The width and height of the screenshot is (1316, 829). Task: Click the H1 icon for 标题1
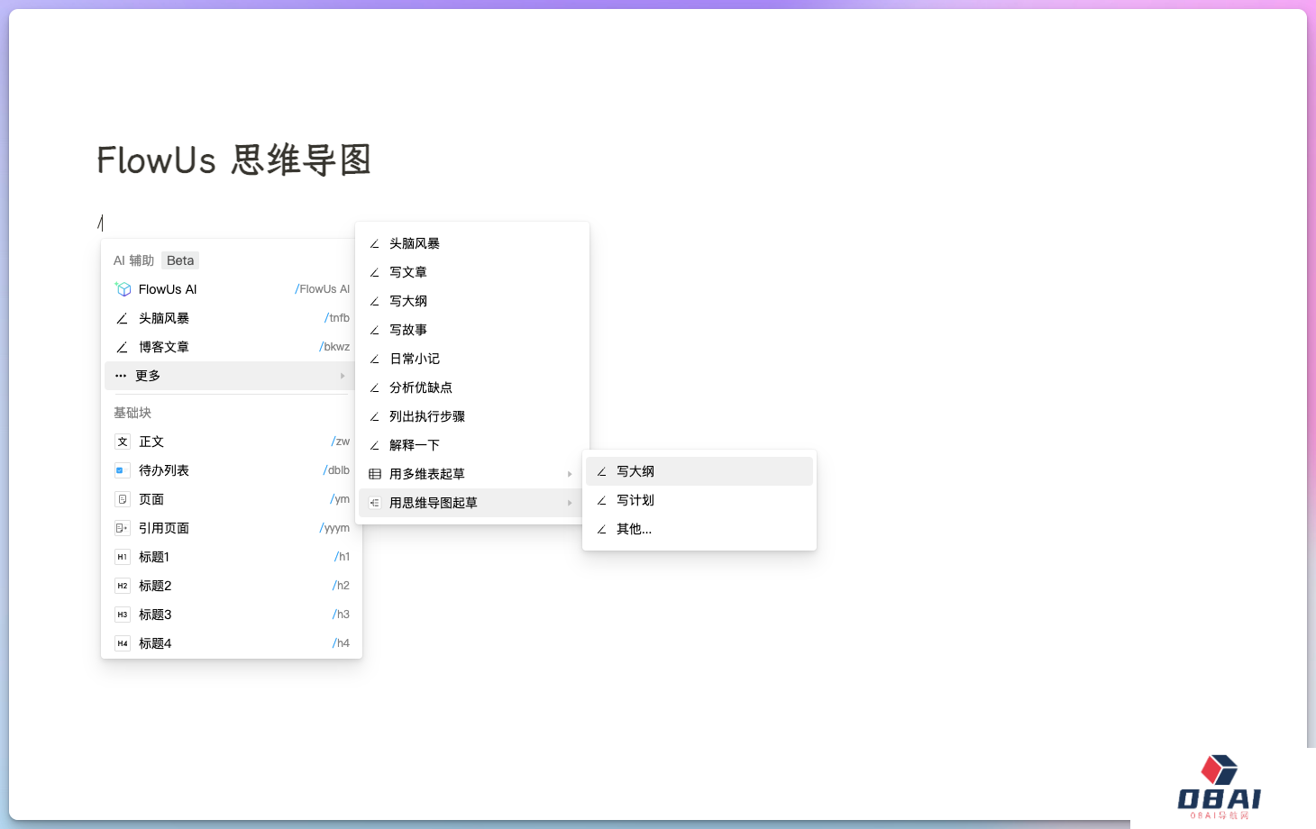123,557
